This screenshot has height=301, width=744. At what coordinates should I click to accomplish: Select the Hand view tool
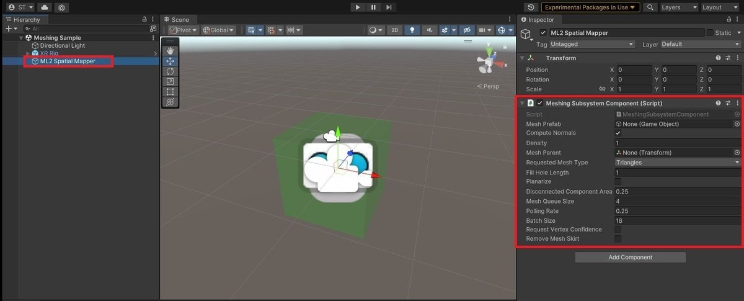[x=170, y=50]
